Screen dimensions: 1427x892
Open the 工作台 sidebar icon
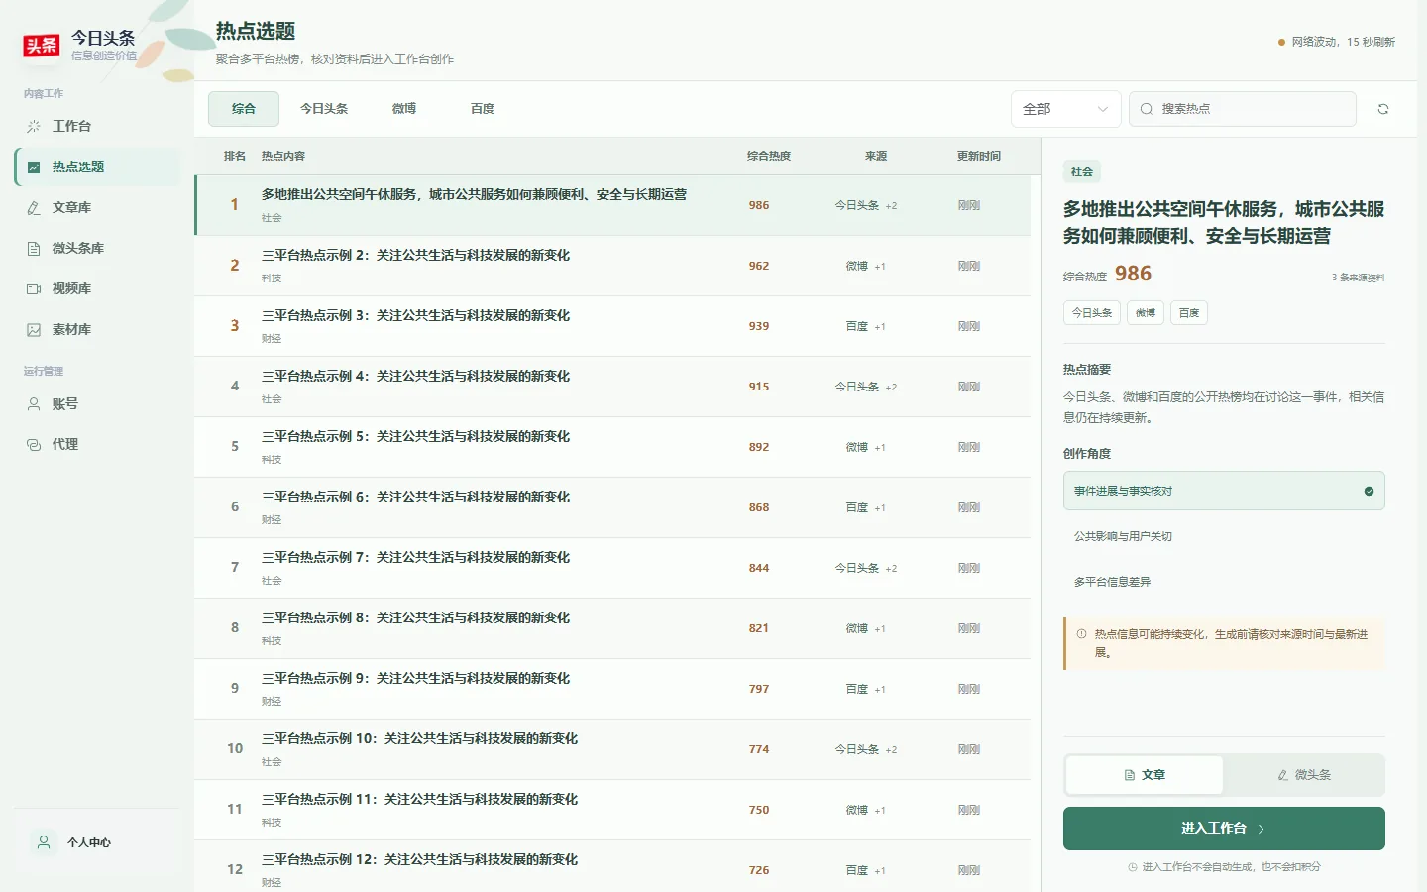click(34, 126)
